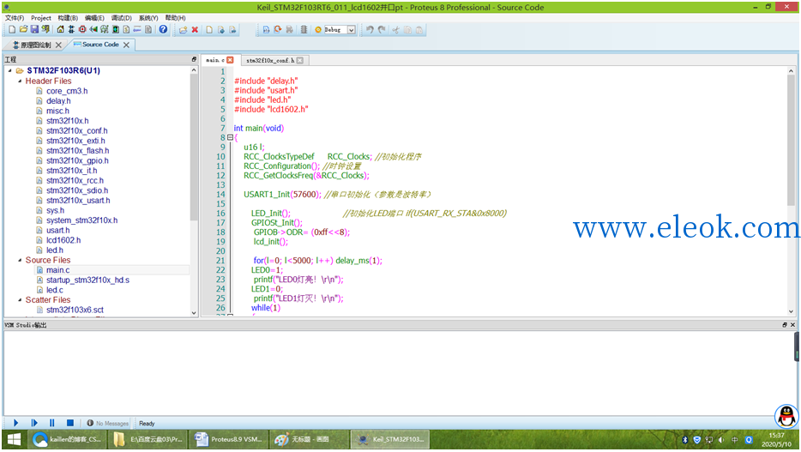This screenshot has height=452, width=801.
Task: Select delay.h in project tree
Action: (x=58, y=100)
